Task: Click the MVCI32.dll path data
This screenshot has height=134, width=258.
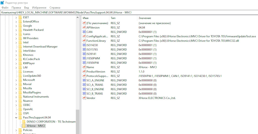Action: click(189, 41)
